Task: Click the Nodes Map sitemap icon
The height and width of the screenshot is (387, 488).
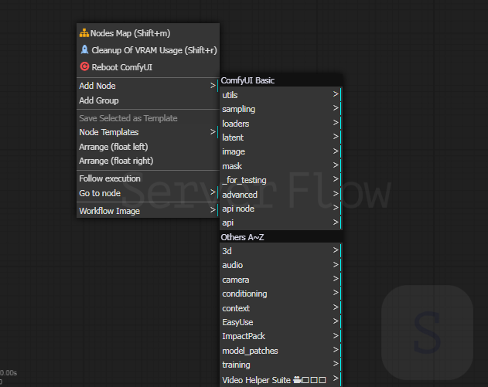Action: (84, 33)
